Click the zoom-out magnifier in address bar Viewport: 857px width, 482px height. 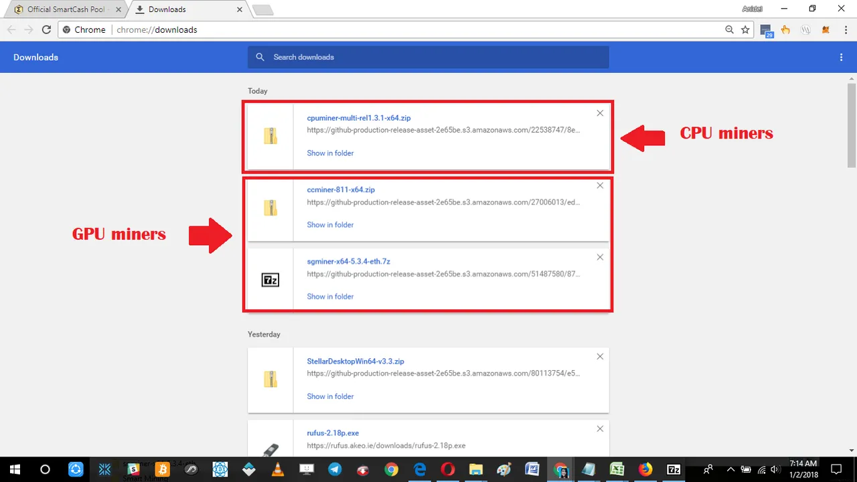pyautogui.click(x=730, y=29)
